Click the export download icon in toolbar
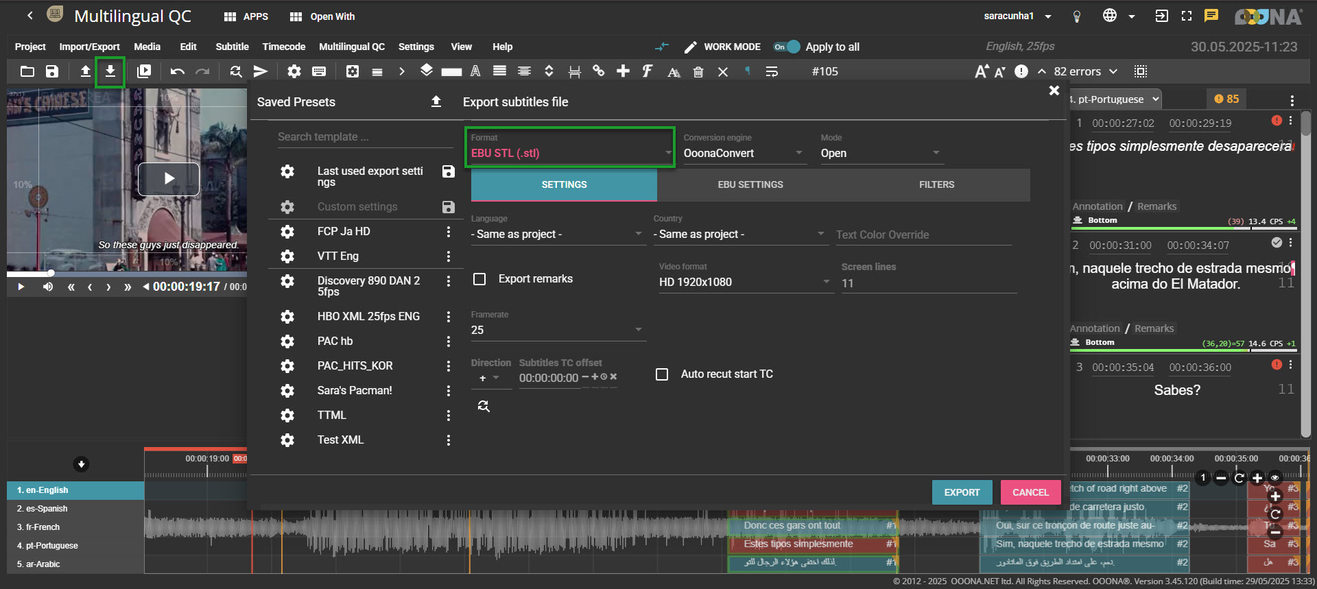1317x589 pixels. [110, 71]
